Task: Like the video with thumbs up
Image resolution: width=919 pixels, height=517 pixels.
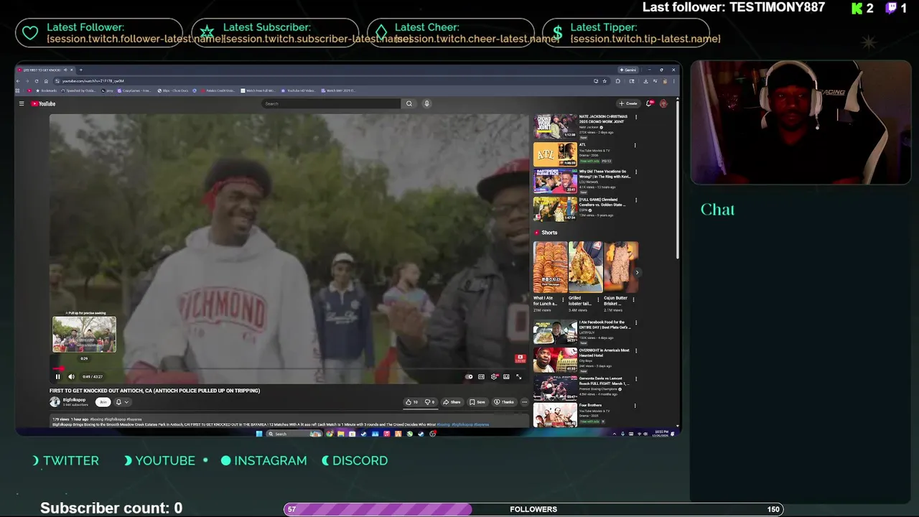Action: coord(411,402)
